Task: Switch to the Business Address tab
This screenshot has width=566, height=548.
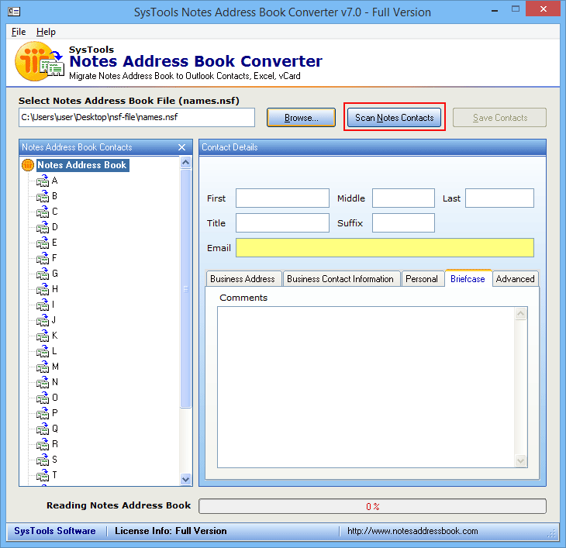Action: pos(243,279)
